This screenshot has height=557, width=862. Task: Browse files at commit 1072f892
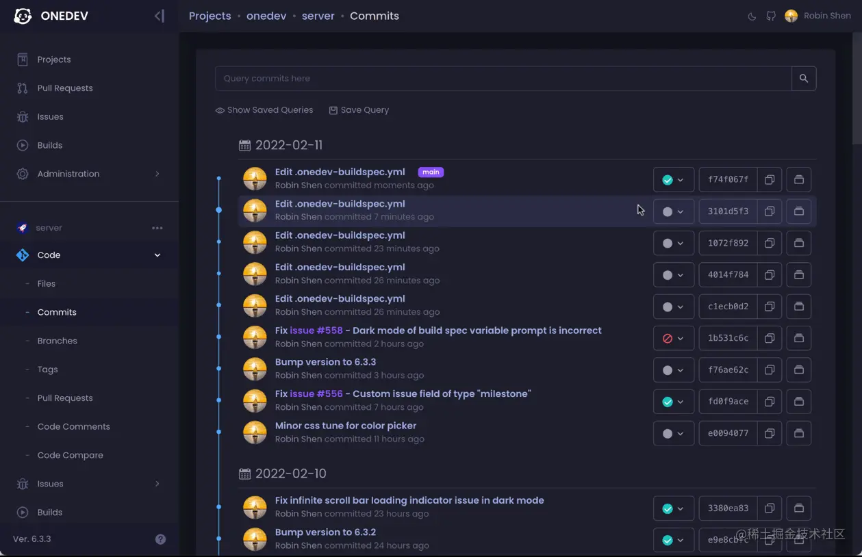(x=799, y=243)
